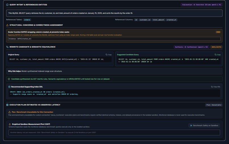Click the 'Scalar function DATE() wrapping column' concern title

point(39,32)
